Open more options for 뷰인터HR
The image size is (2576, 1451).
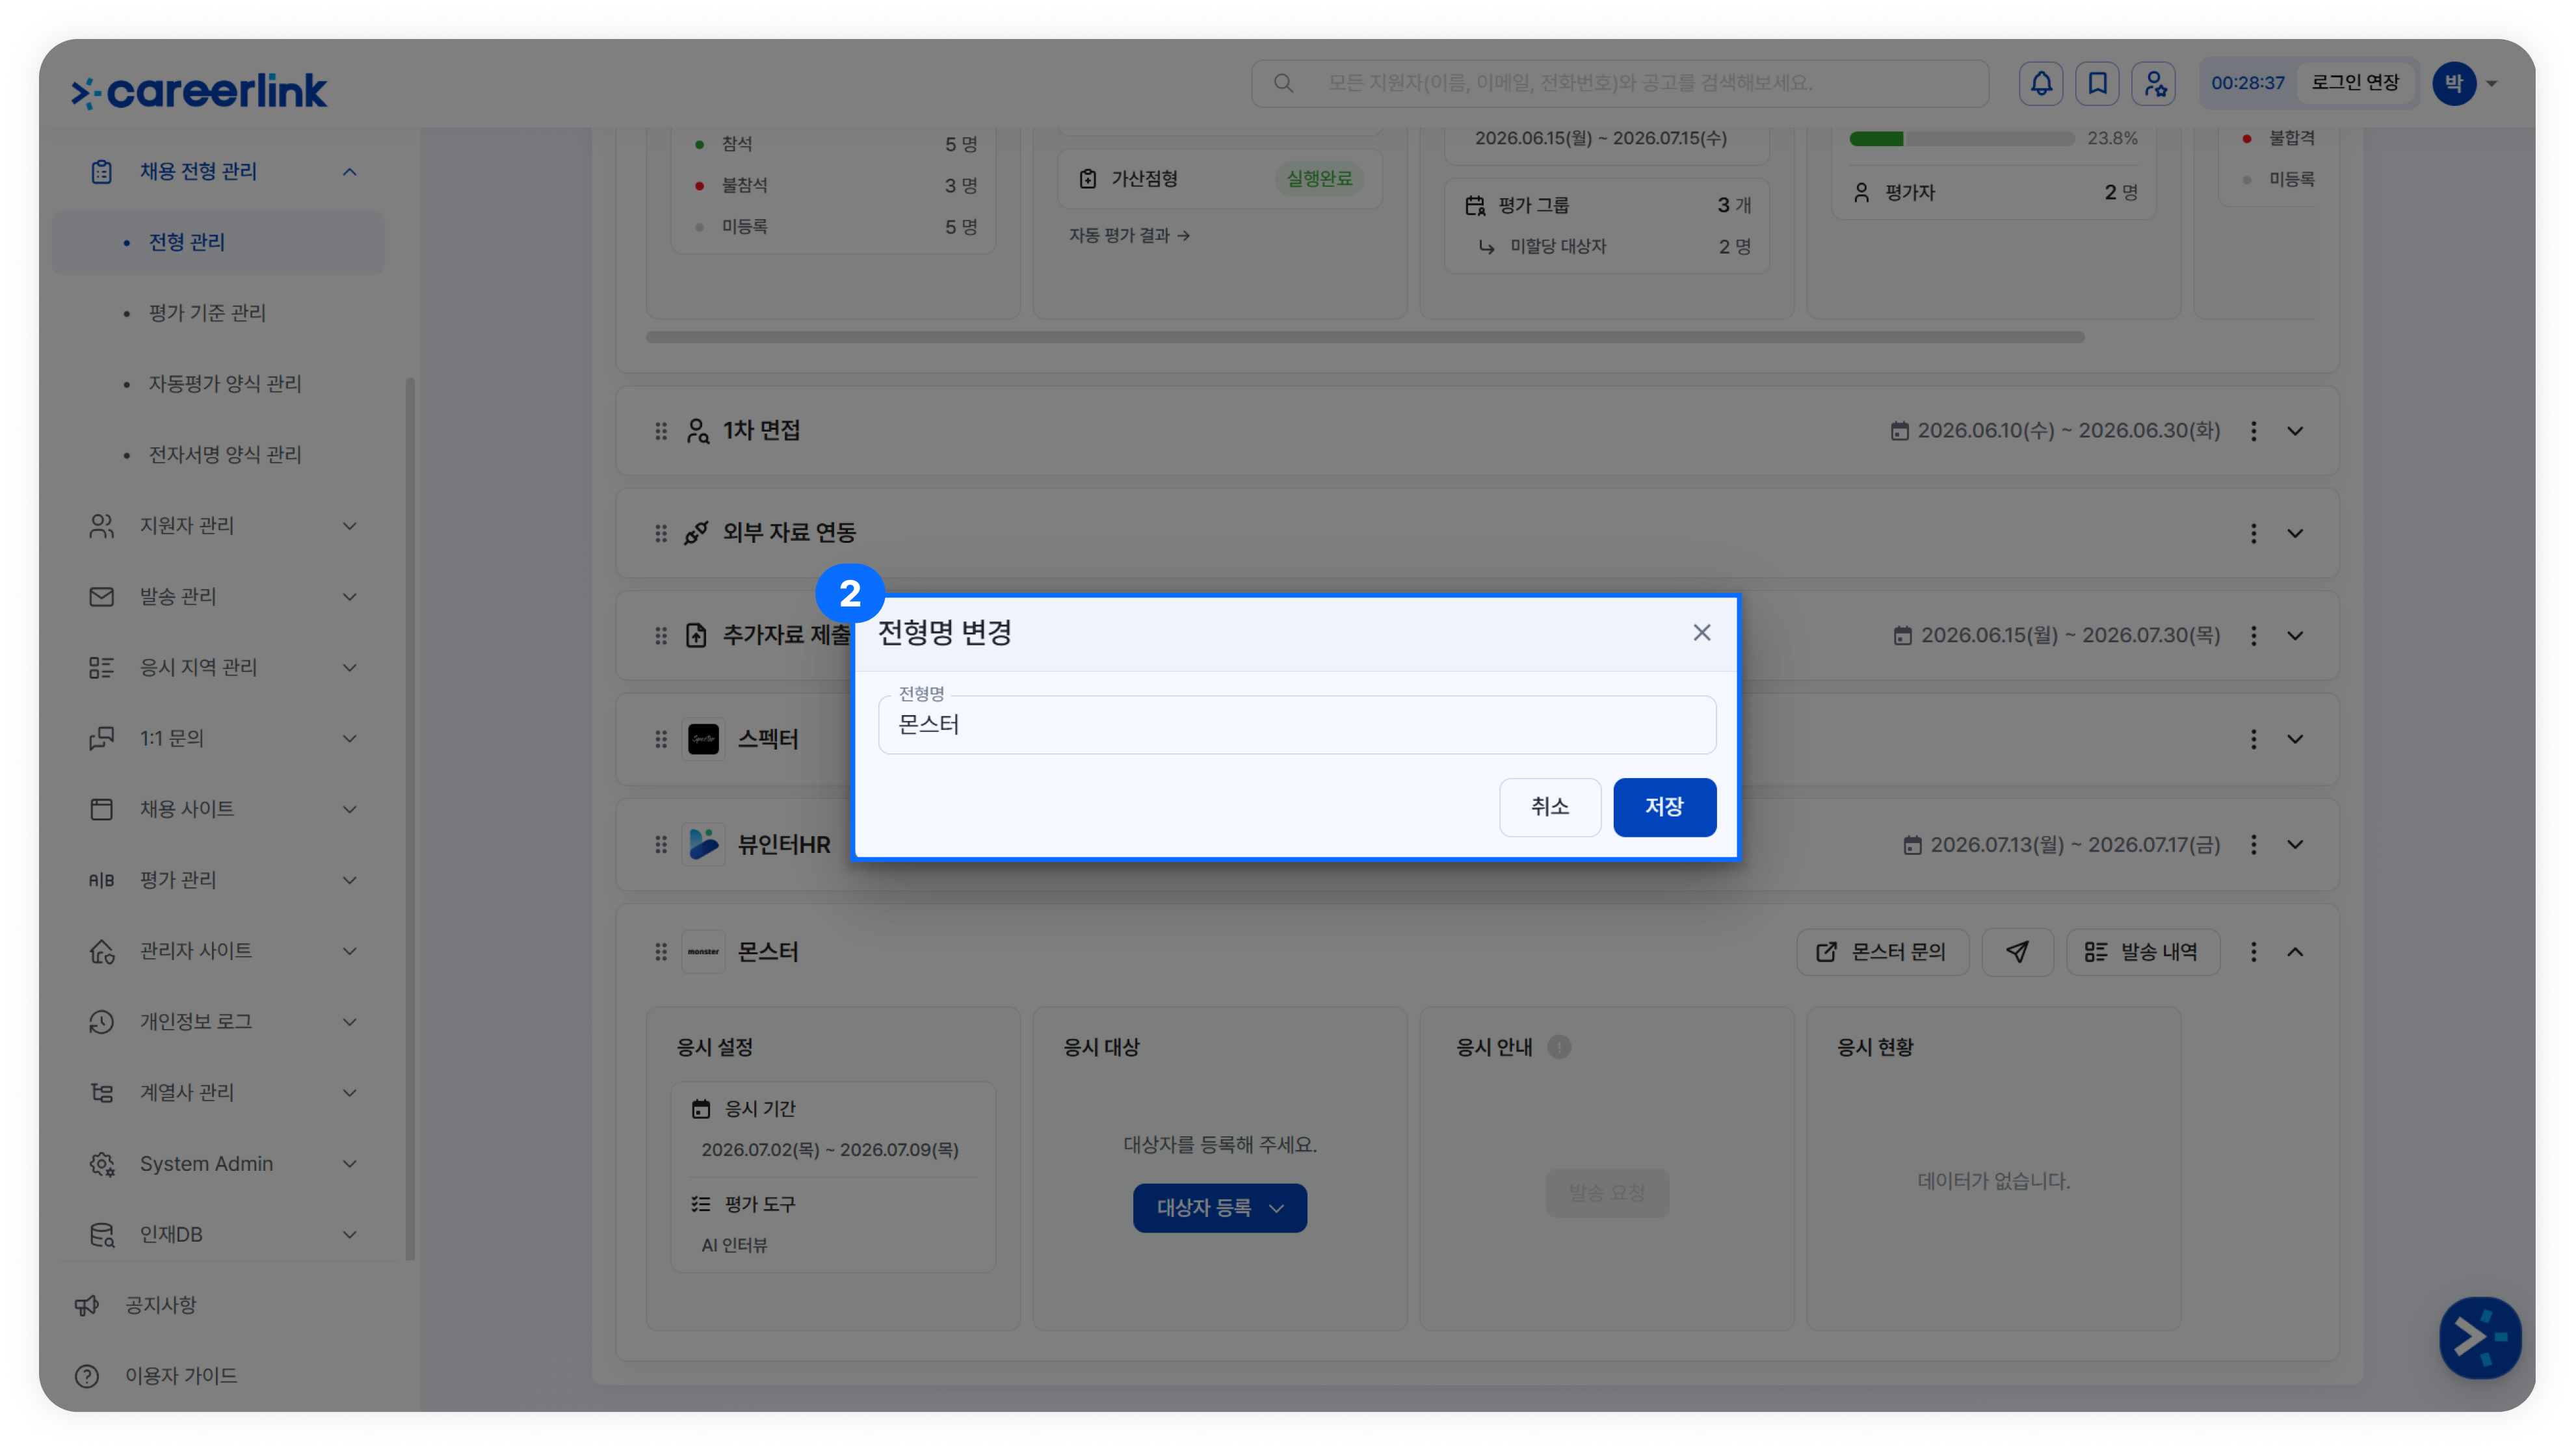coord(2254,845)
